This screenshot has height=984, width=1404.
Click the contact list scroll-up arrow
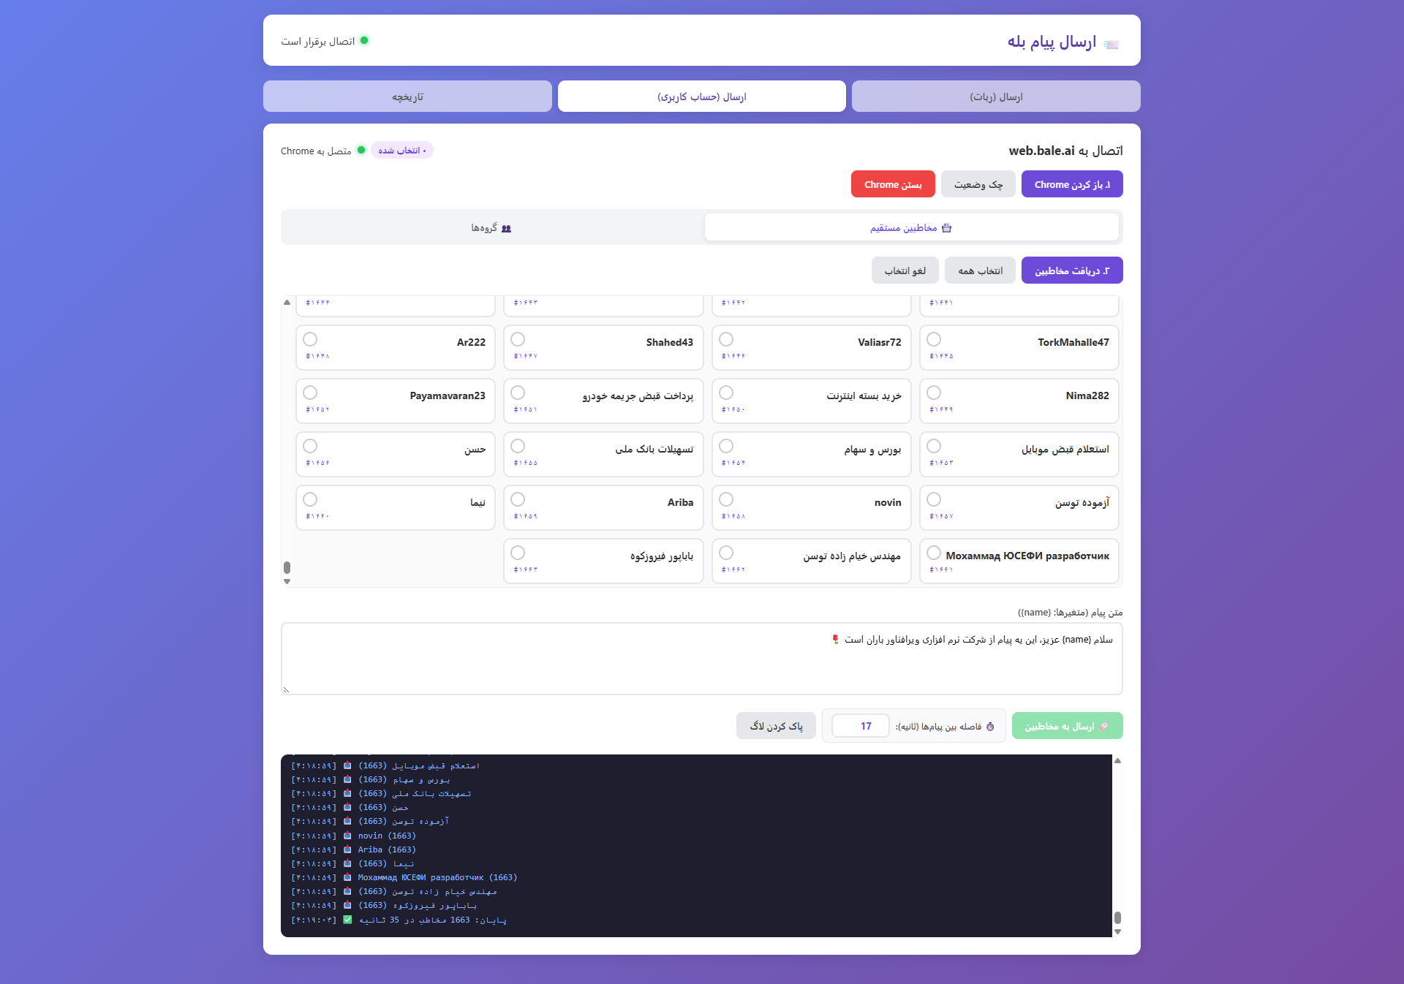287,302
